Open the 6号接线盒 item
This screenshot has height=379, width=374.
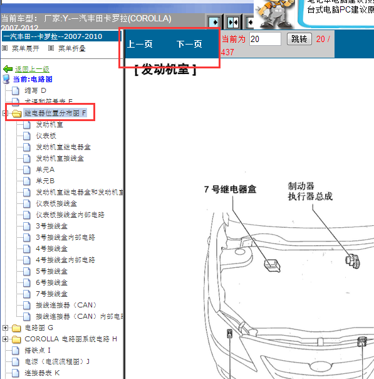click(x=51, y=282)
